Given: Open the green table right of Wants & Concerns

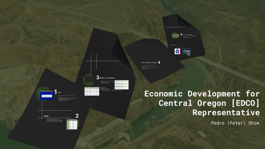Looking at the screenshot, I should point(122,85).
